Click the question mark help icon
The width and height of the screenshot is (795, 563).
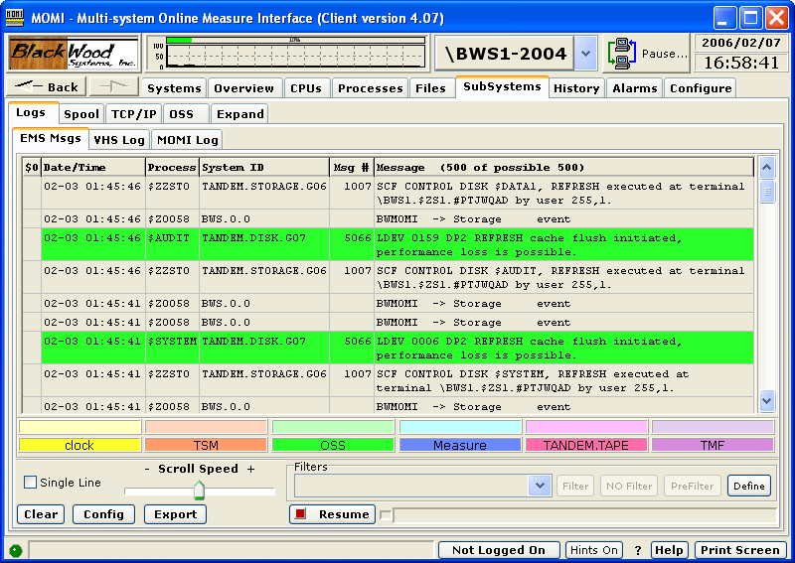[638, 550]
